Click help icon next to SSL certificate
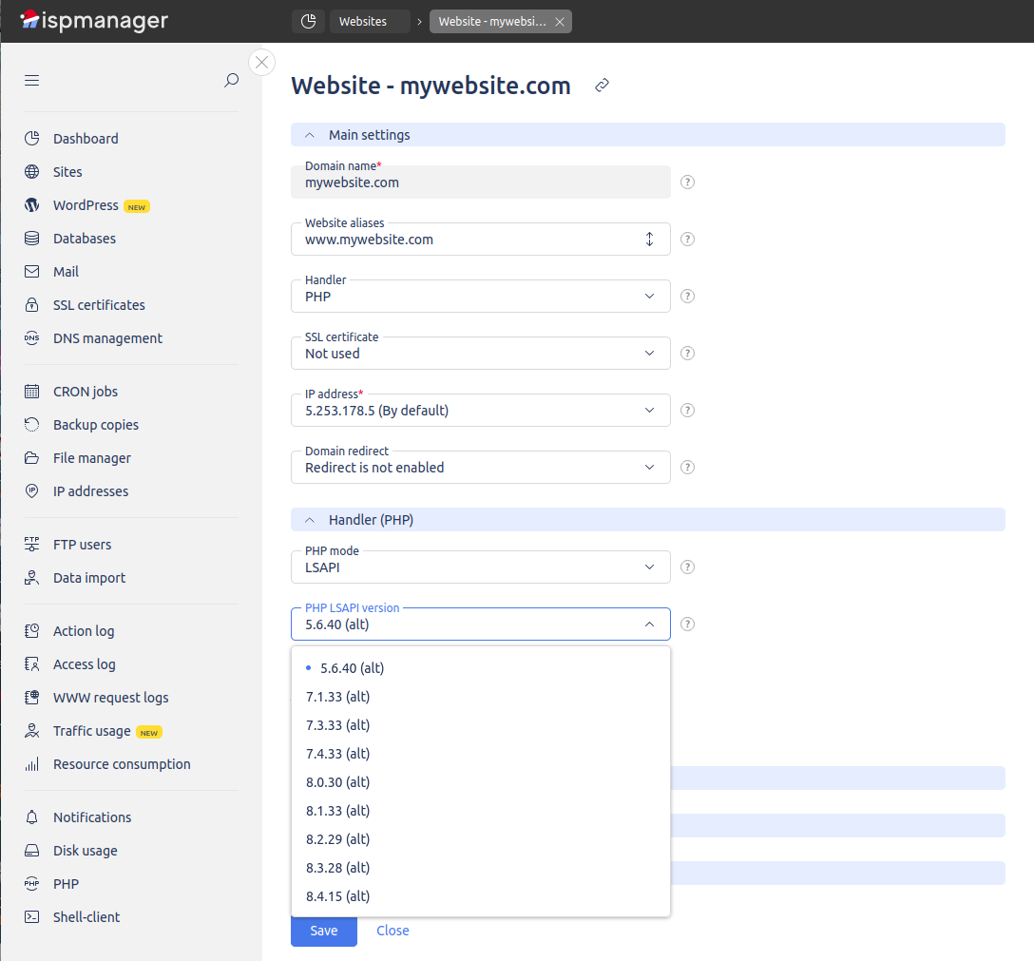Image resolution: width=1034 pixels, height=961 pixels. 688,353
